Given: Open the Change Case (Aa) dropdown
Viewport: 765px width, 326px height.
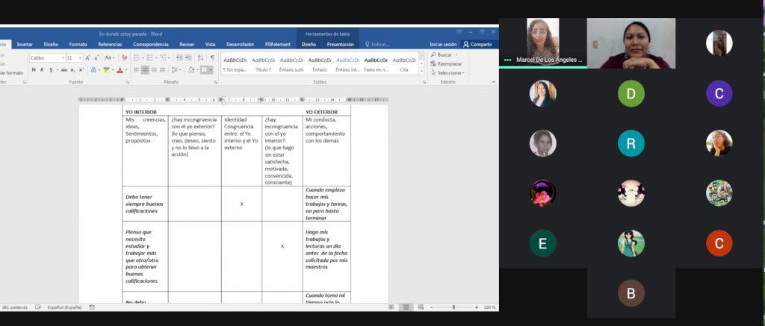Looking at the screenshot, I should tap(110, 57).
